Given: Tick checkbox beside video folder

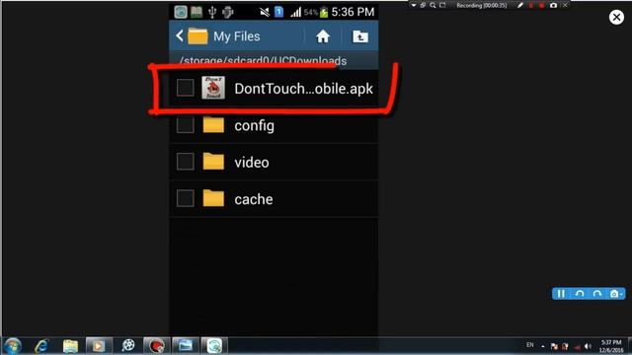Looking at the screenshot, I should pyautogui.click(x=185, y=162).
